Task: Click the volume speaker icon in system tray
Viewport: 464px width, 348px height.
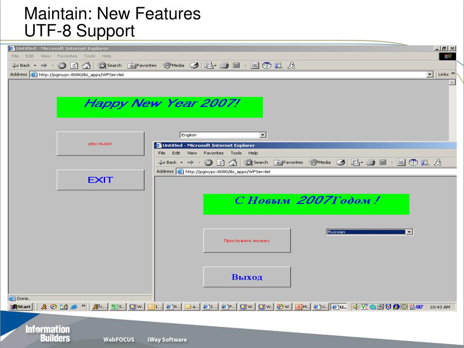Action: (355, 307)
